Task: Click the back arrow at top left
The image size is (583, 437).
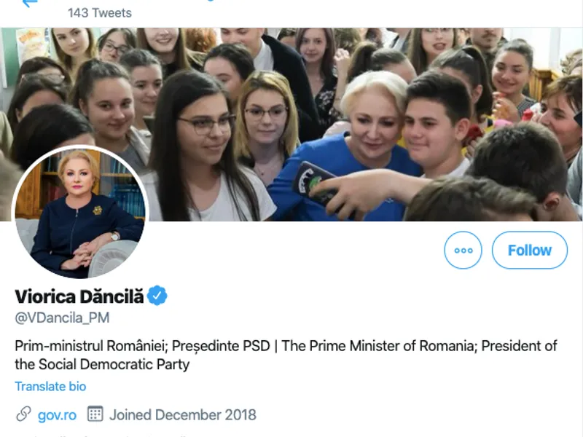Action: point(29,3)
